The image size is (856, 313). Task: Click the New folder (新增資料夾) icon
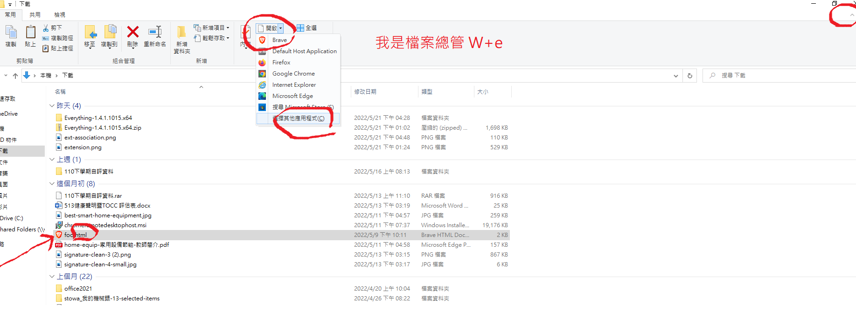pyautogui.click(x=181, y=33)
